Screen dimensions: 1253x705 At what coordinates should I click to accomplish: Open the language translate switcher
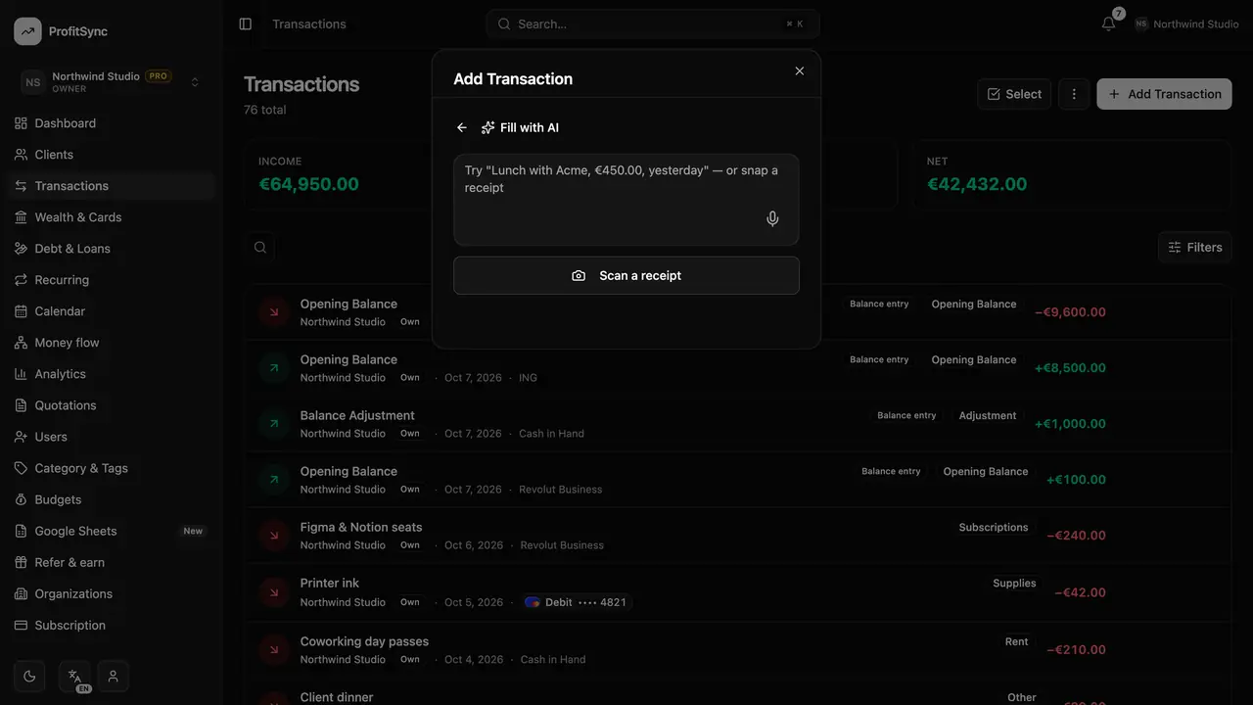74,676
